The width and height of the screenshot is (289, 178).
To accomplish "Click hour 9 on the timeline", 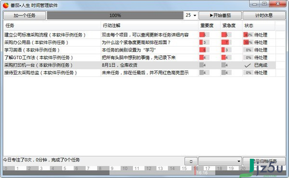I will pyautogui.click(x=112, y=168).
